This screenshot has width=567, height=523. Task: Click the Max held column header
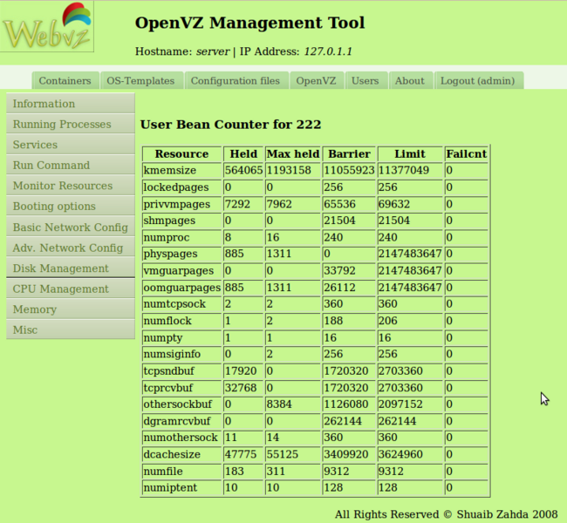pyautogui.click(x=293, y=154)
